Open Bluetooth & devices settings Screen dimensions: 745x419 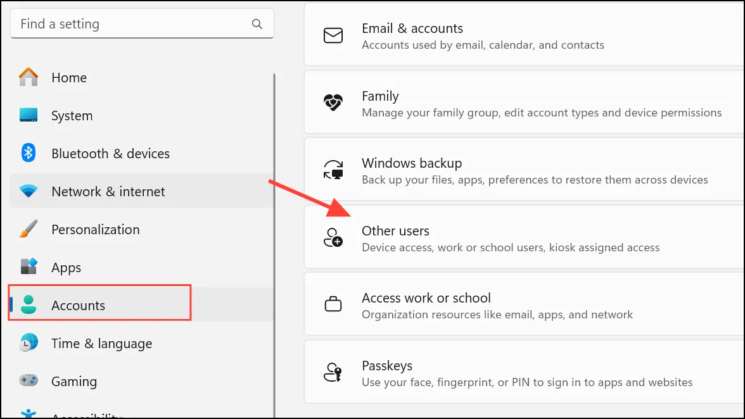(x=142, y=153)
